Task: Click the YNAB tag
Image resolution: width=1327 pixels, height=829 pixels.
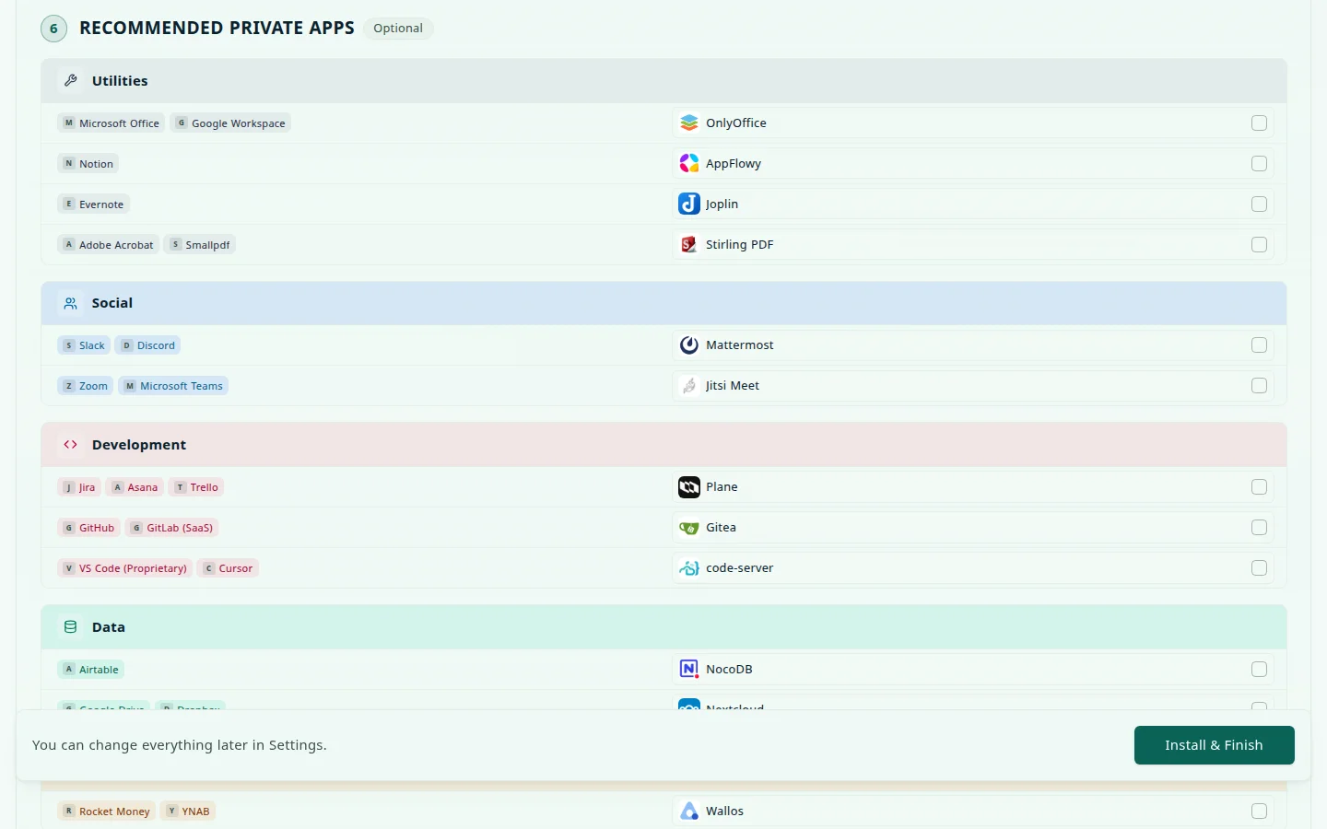Action: (188, 811)
